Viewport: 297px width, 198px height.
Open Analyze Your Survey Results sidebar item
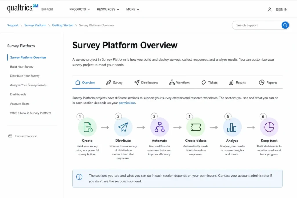[28, 85]
